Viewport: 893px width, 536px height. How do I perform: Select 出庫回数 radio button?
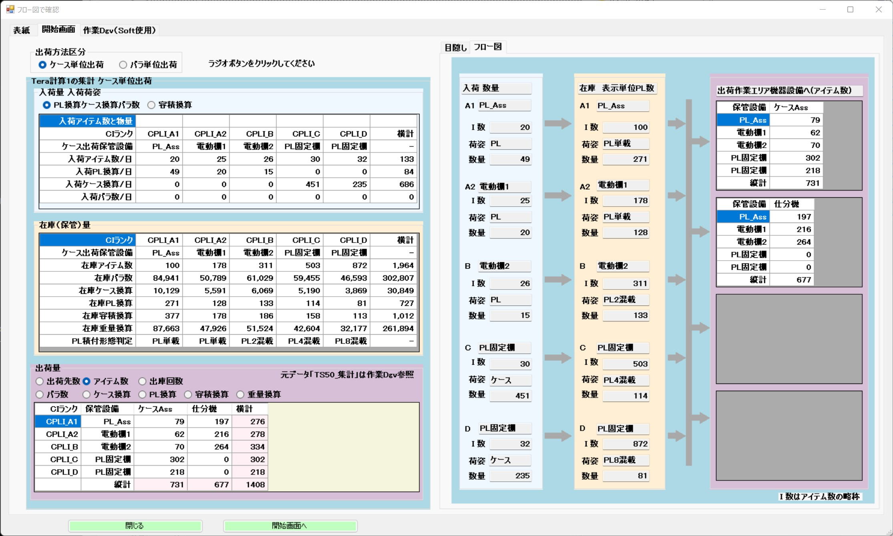point(142,381)
